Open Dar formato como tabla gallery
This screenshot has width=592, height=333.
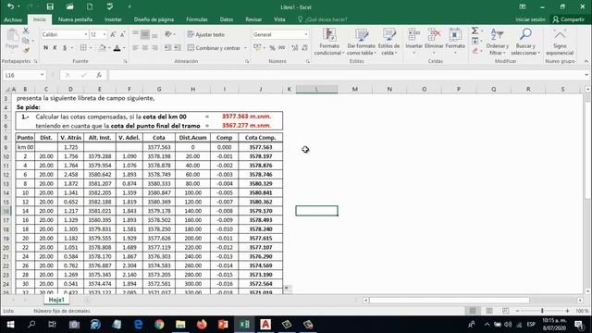tap(362, 42)
